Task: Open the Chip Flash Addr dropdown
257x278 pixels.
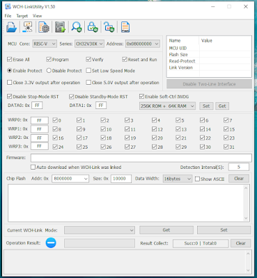Action: click(70, 179)
